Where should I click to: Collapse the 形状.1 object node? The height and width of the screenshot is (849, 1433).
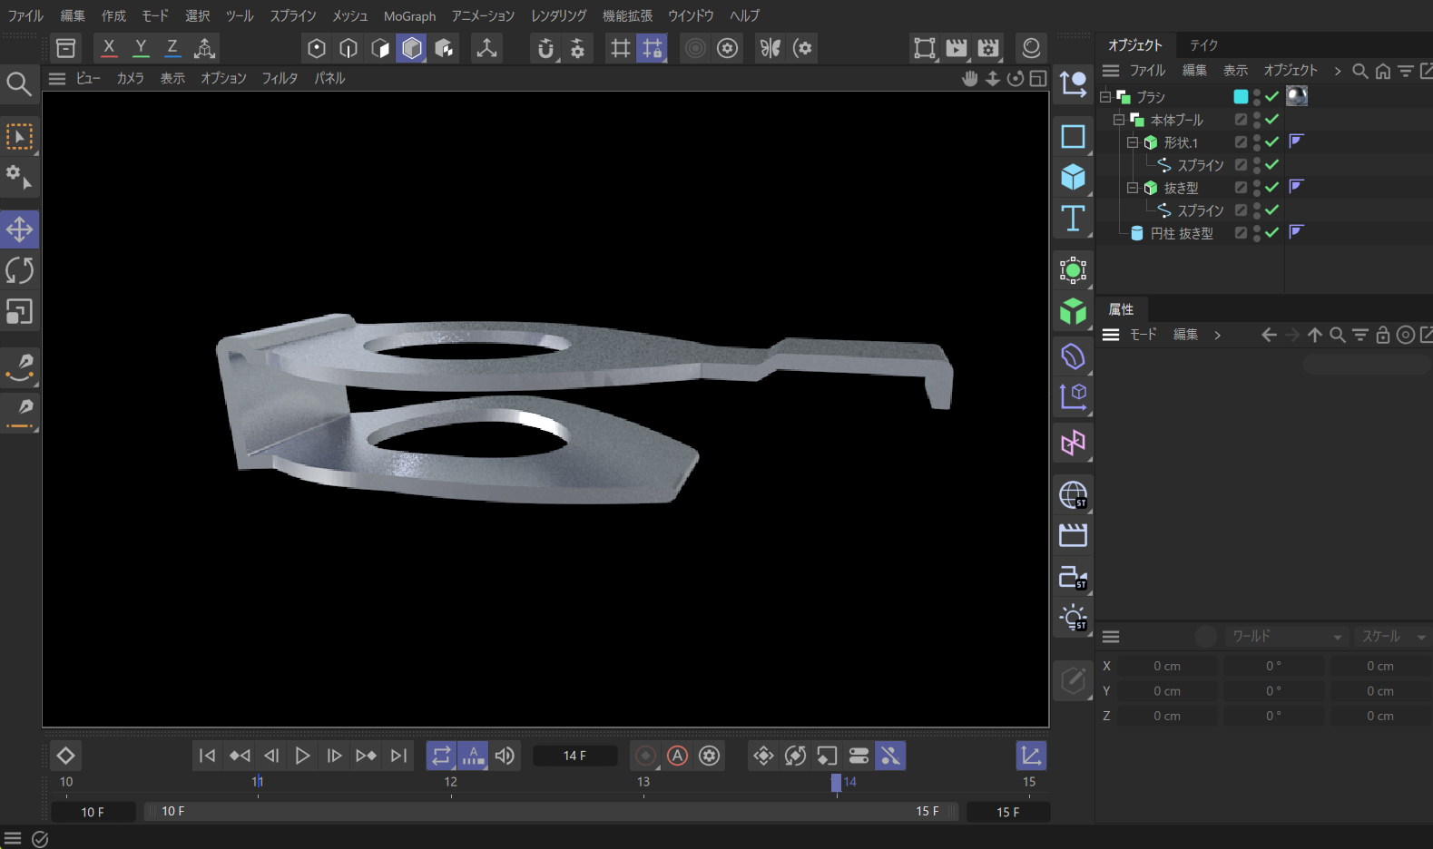click(x=1133, y=142)
